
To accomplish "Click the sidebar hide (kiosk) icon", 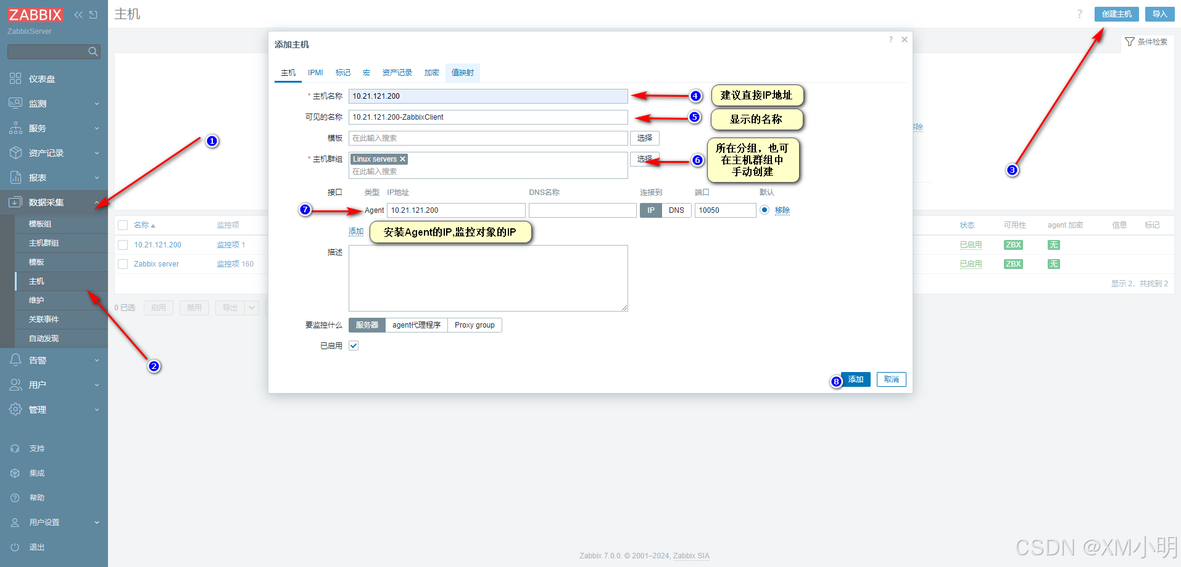I will pos(93,14).
